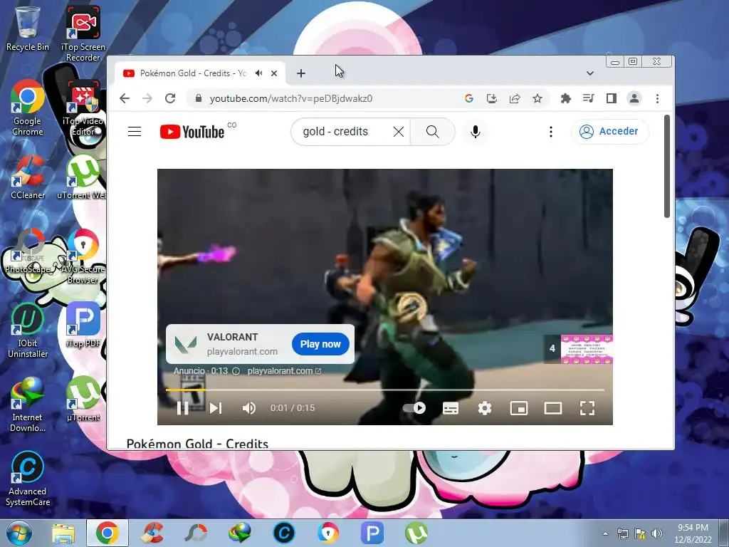Toggle the Chrome side panel

tap(611, 98)
